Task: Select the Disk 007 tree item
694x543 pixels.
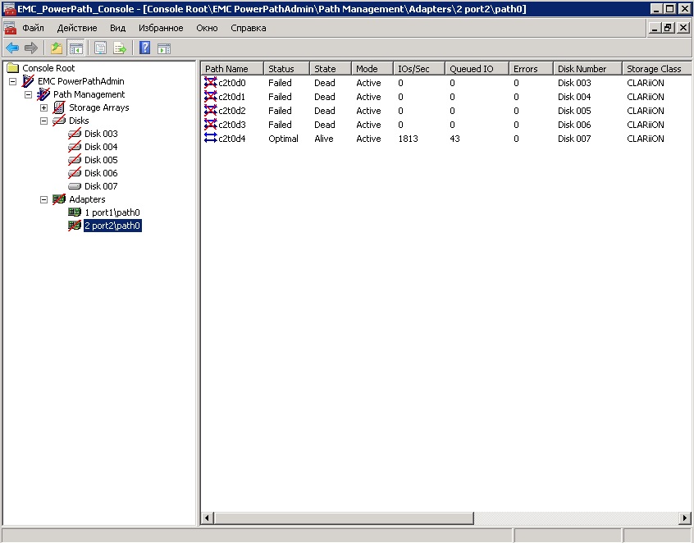Action: pos(101,186)
